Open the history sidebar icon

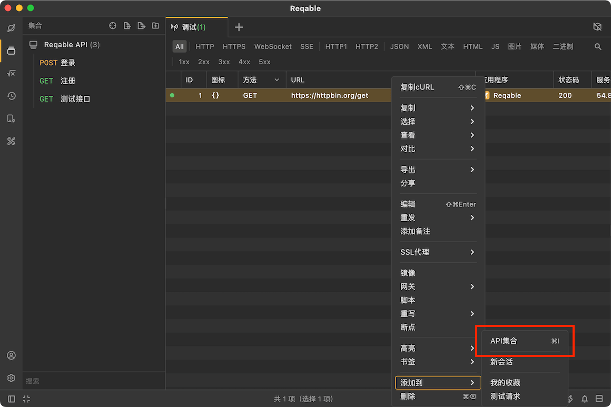click(x=11, y=96)
